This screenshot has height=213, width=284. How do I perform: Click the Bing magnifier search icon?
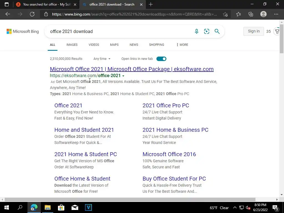[x=217, y=31]
